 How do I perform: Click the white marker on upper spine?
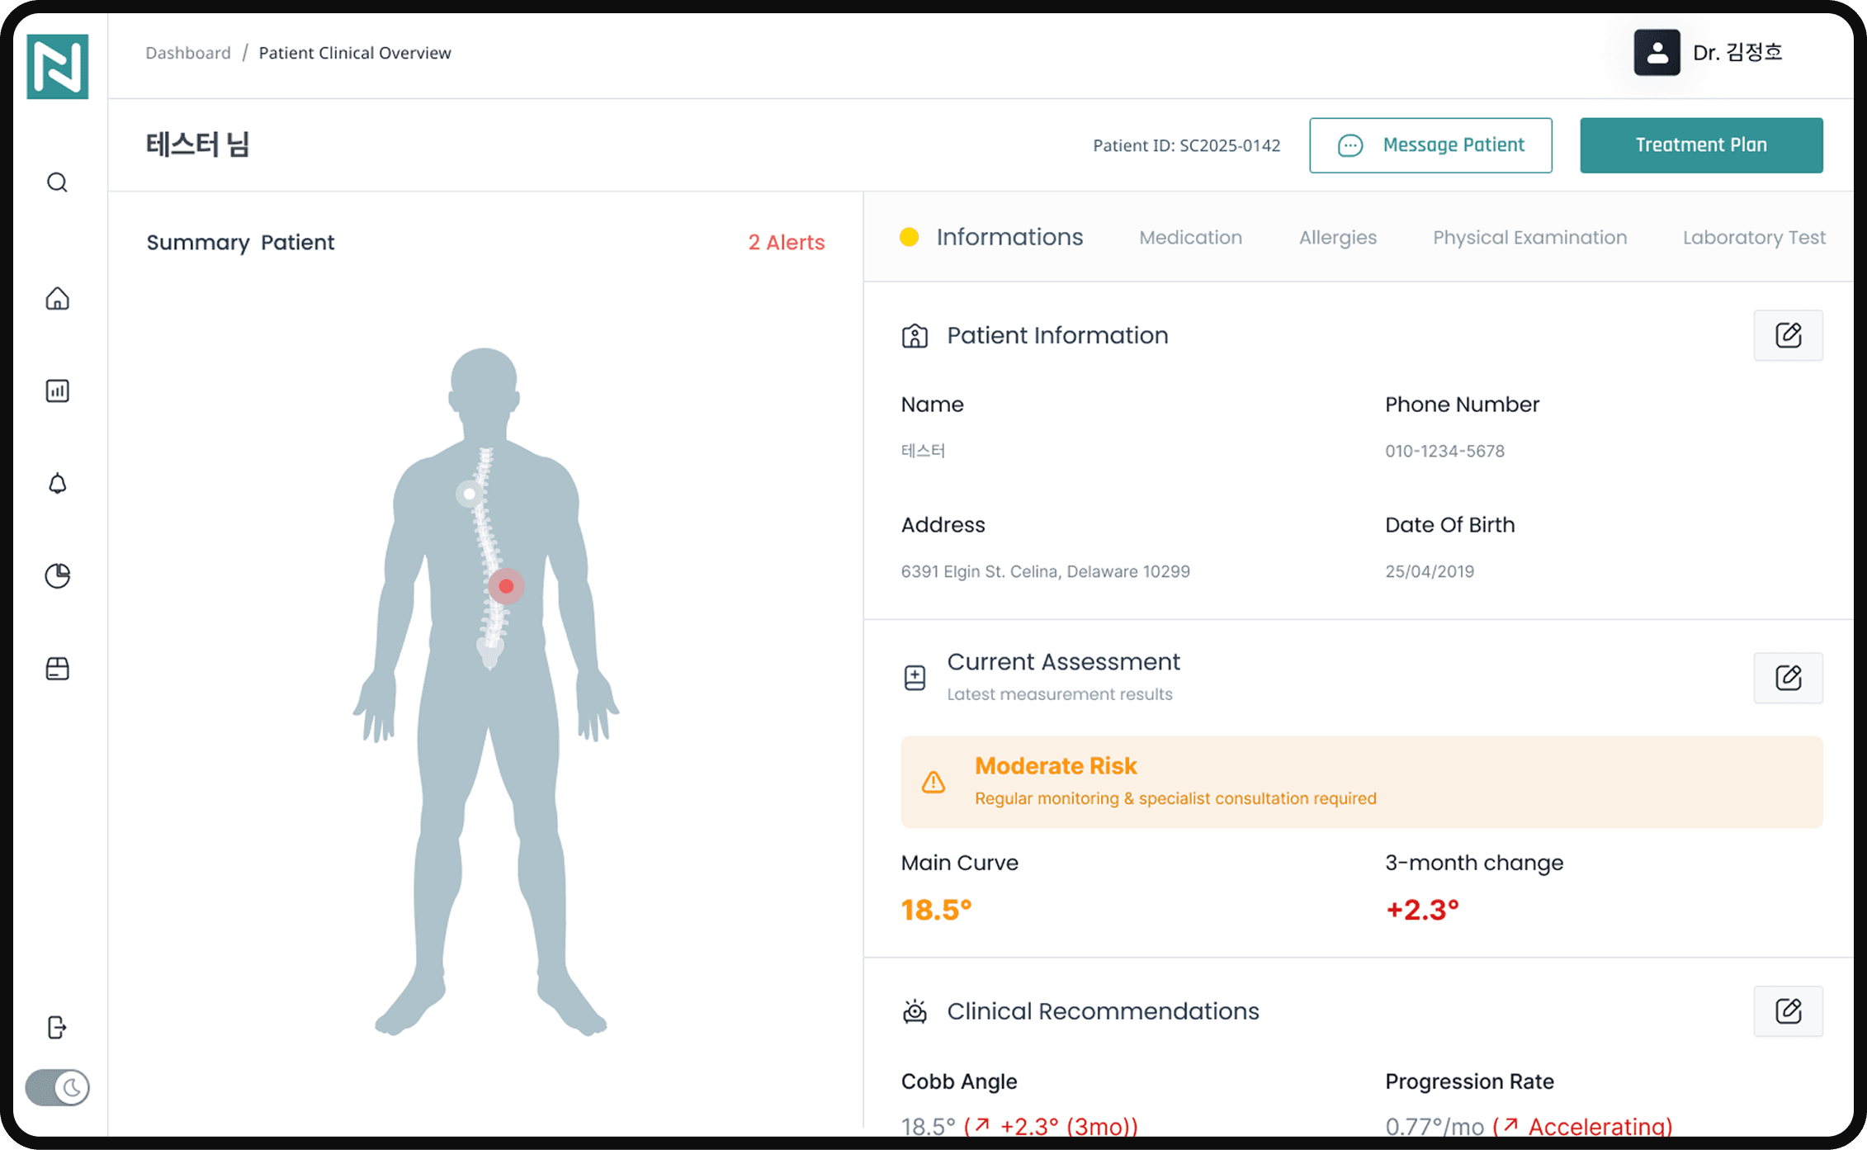coord(470,494)
